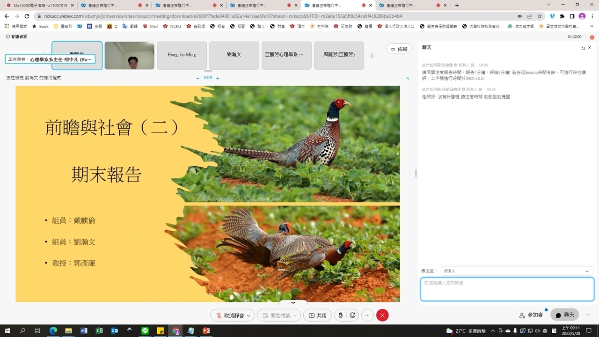Toggle the 開始視訊 video button
The height and width of the screenshot is (337, 599).
point(276,315)
